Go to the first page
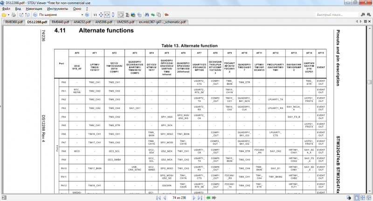Viewport: 373px width, 201px height. (x=159, y=198)
